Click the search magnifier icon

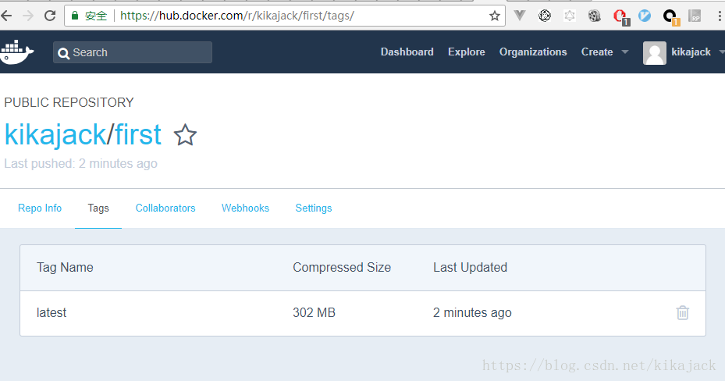63,53
